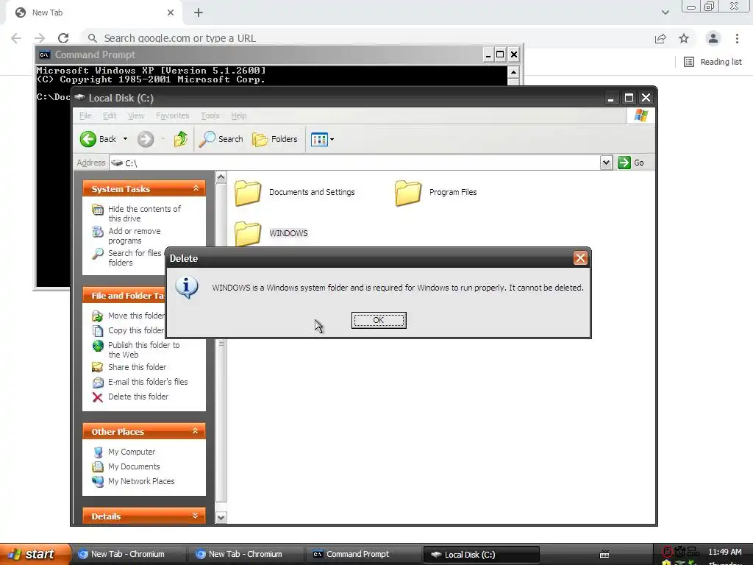Click the Forward arrow icon in Explorer
The image size is (753, 565).
[146, 139]
